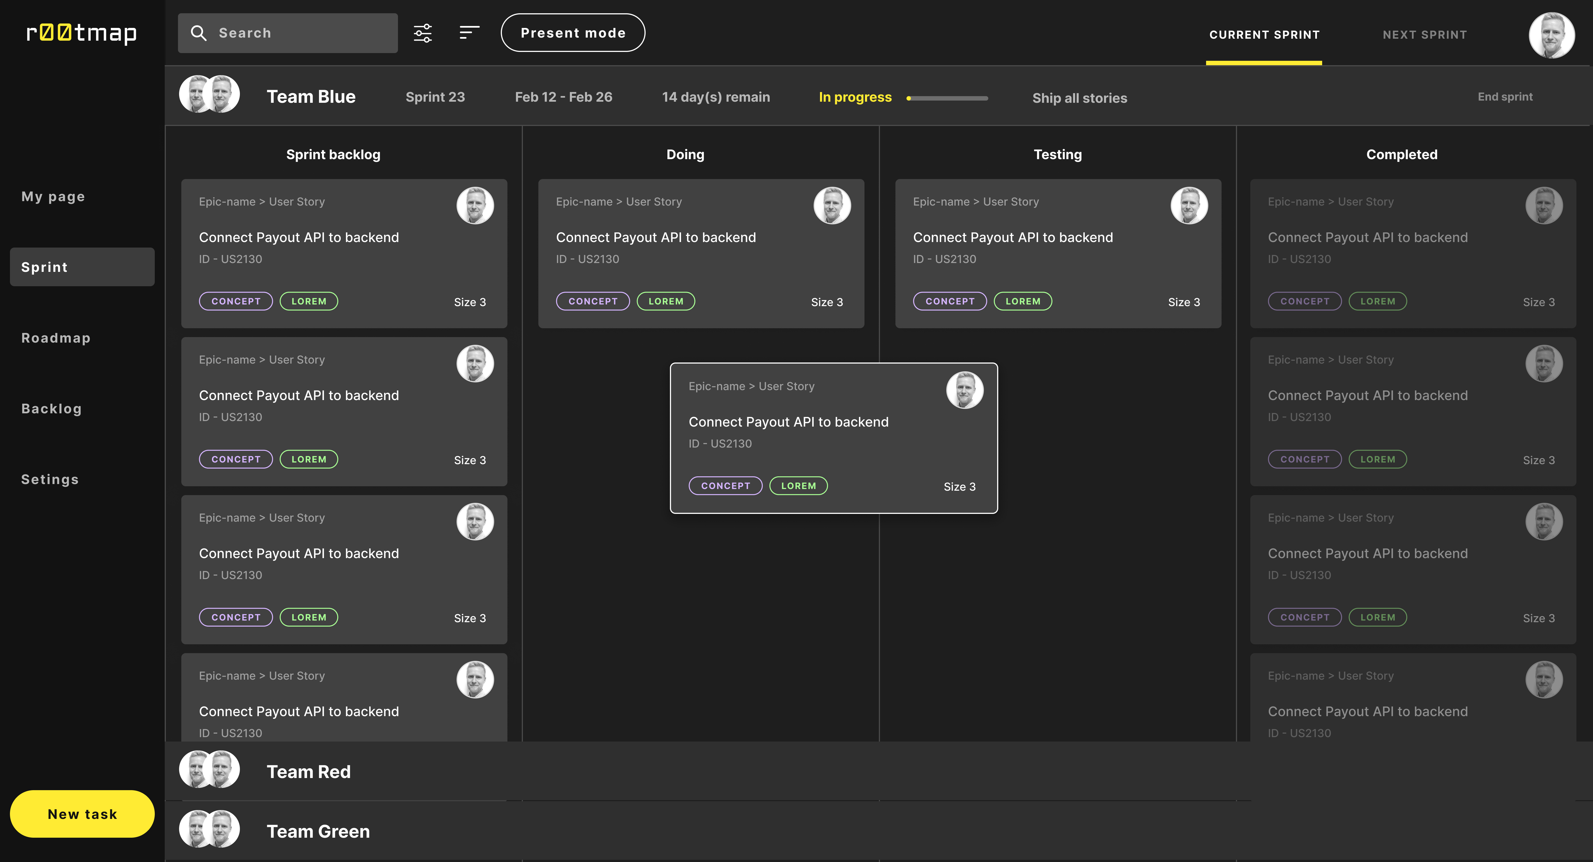Click the search magnifier icon

(198, 33)
